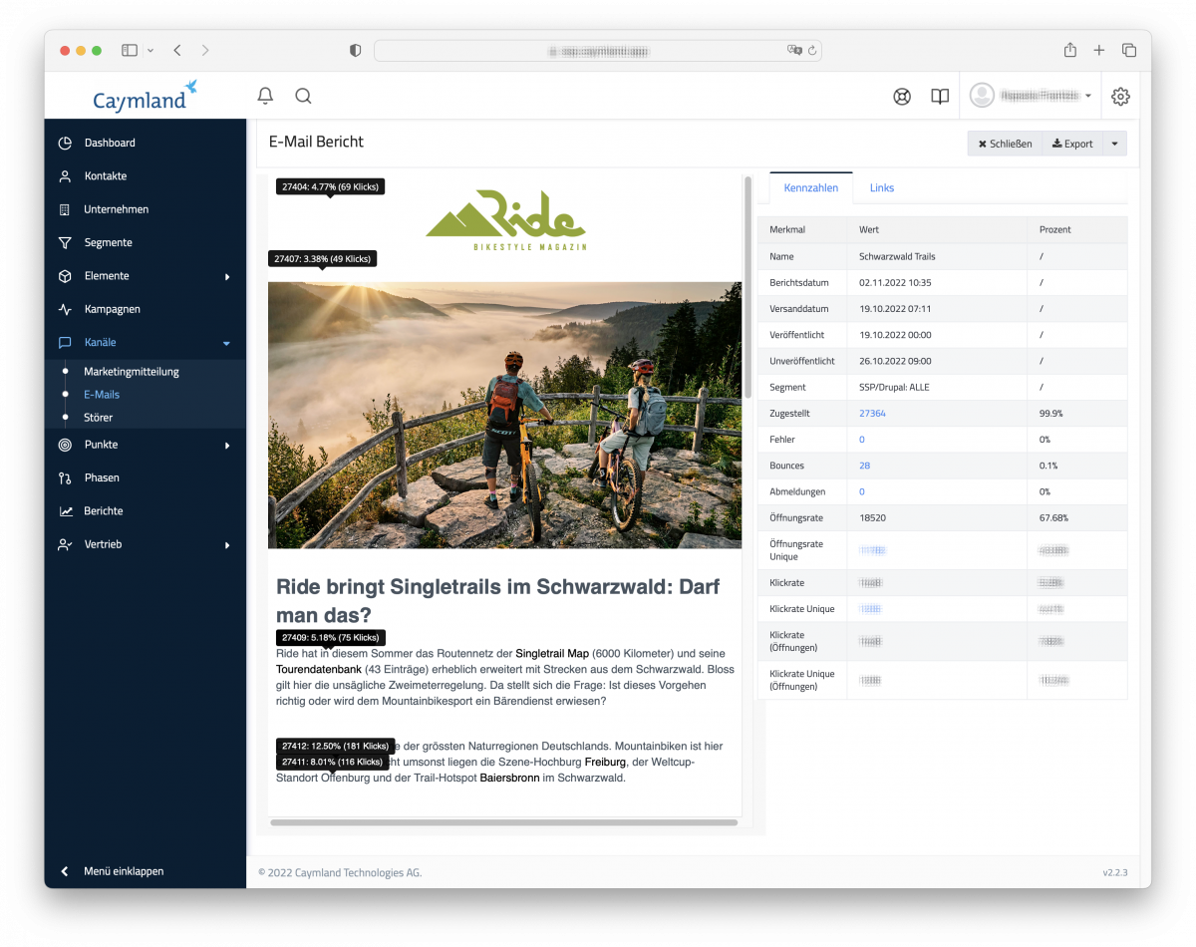
Task: Go back with Safari's back arrow
Action: coord(176,50)
